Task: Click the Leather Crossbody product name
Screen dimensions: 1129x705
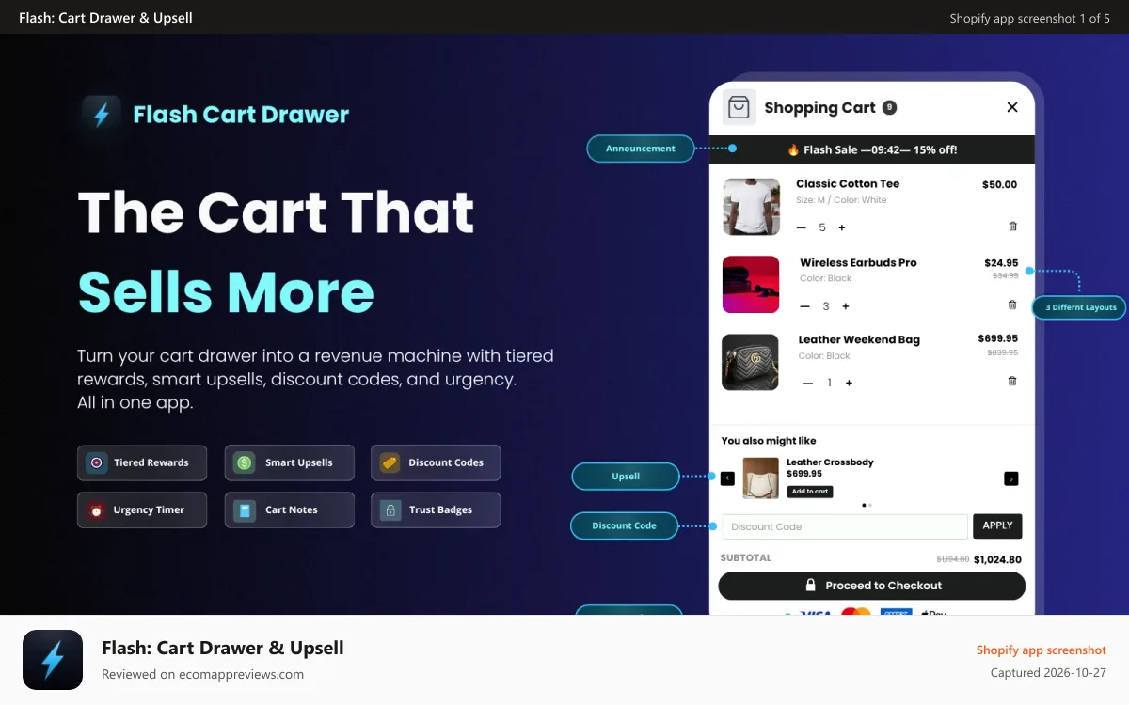Action: 830,462
